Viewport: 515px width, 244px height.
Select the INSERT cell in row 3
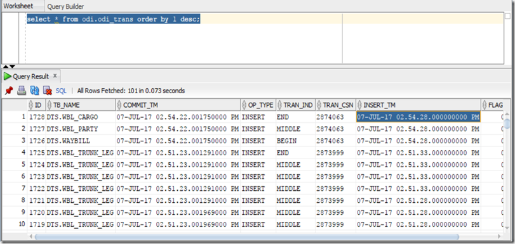(x=258, y=141)
